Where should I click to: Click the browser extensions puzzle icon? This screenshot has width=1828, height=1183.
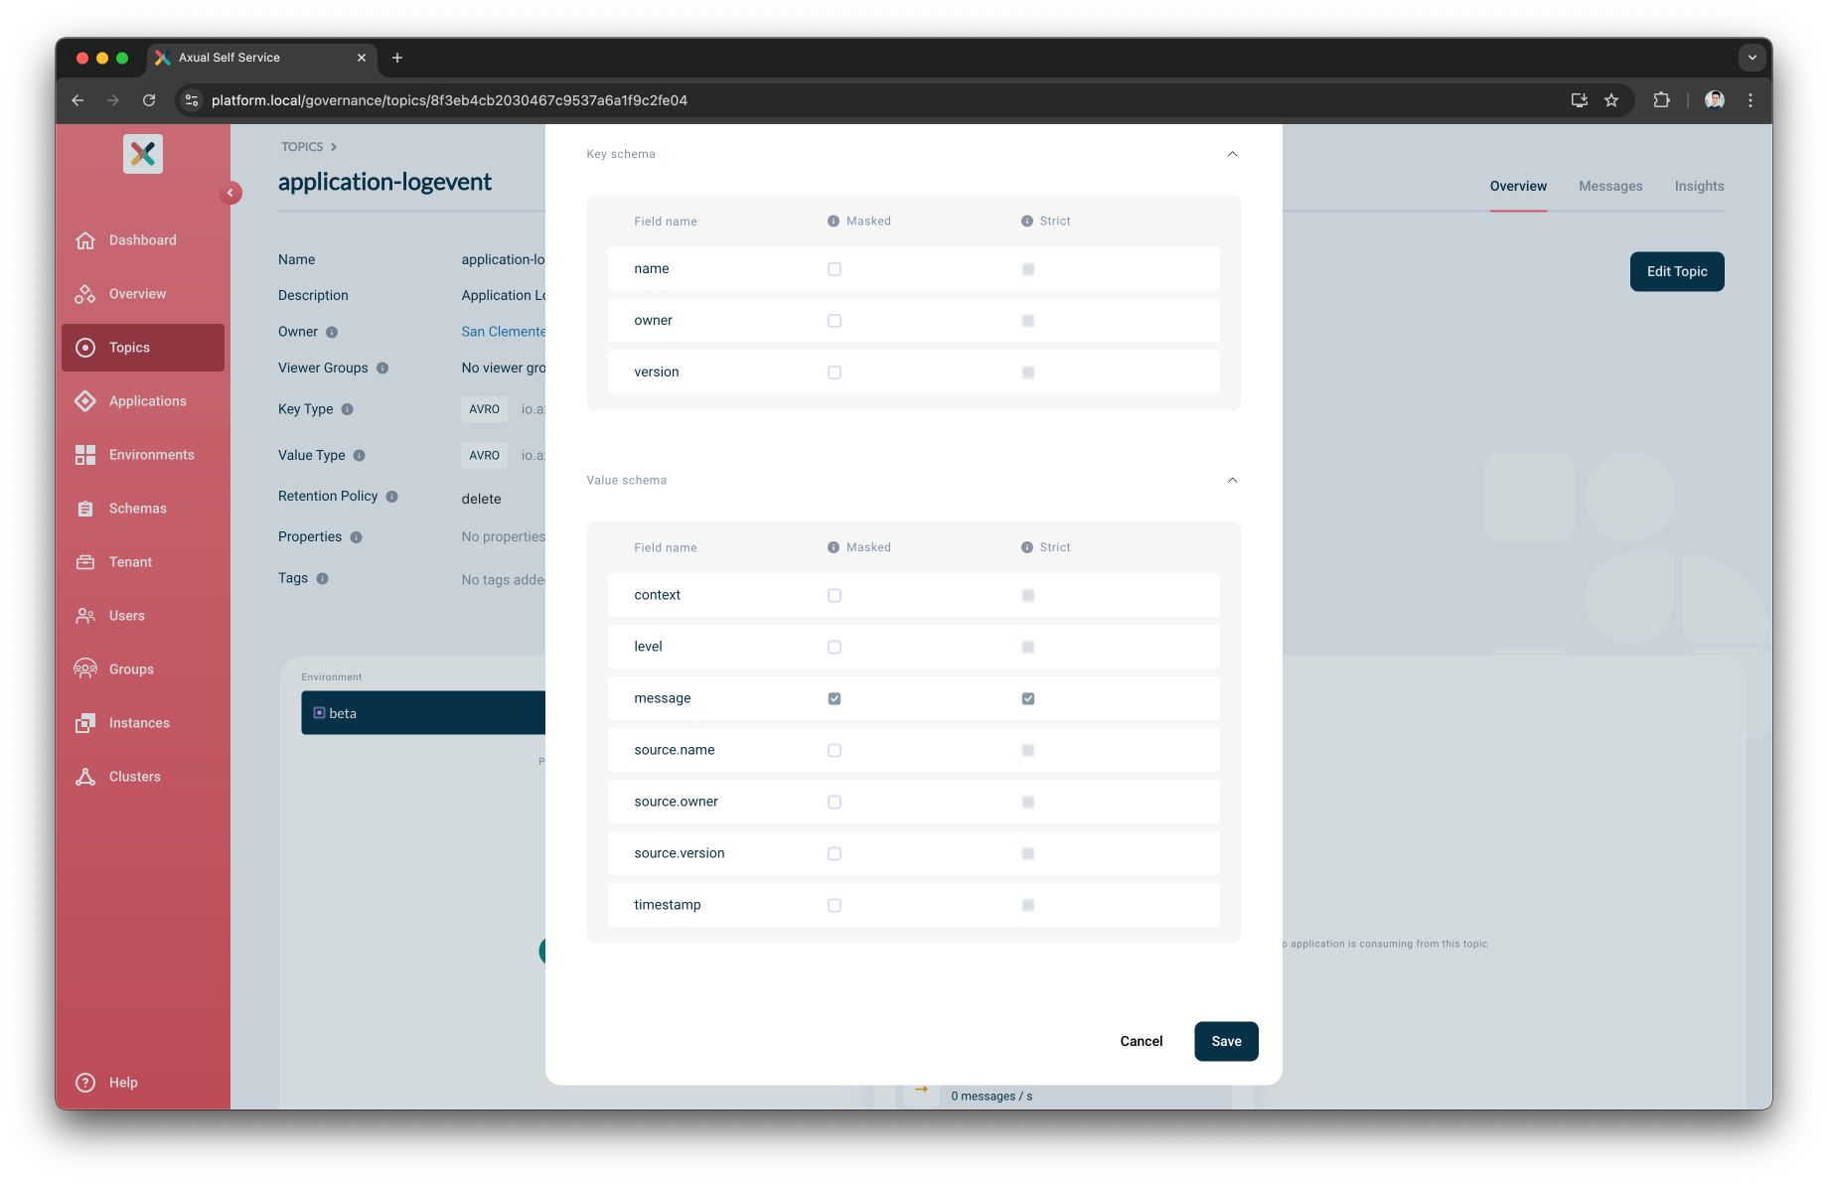(x=1661, y=100)
